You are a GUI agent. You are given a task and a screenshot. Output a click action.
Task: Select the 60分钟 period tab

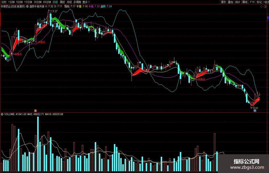click(47, 2)
